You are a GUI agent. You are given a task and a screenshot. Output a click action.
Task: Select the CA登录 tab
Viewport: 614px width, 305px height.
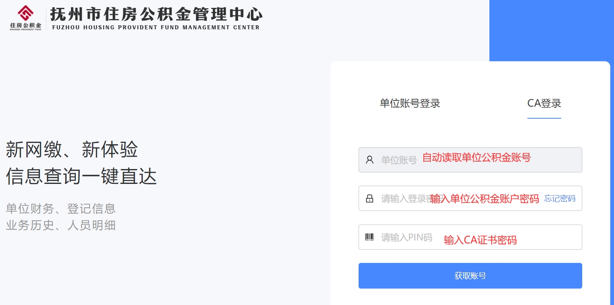[x=544, y=103]
